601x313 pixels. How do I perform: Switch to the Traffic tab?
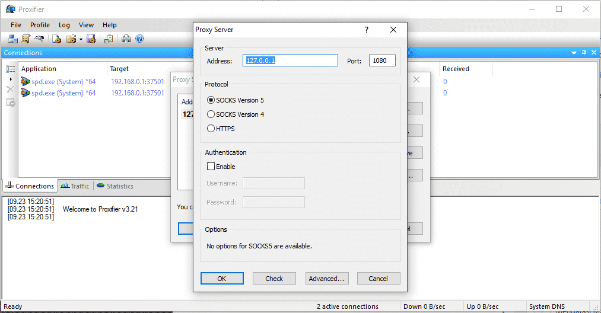pos(75,186)
